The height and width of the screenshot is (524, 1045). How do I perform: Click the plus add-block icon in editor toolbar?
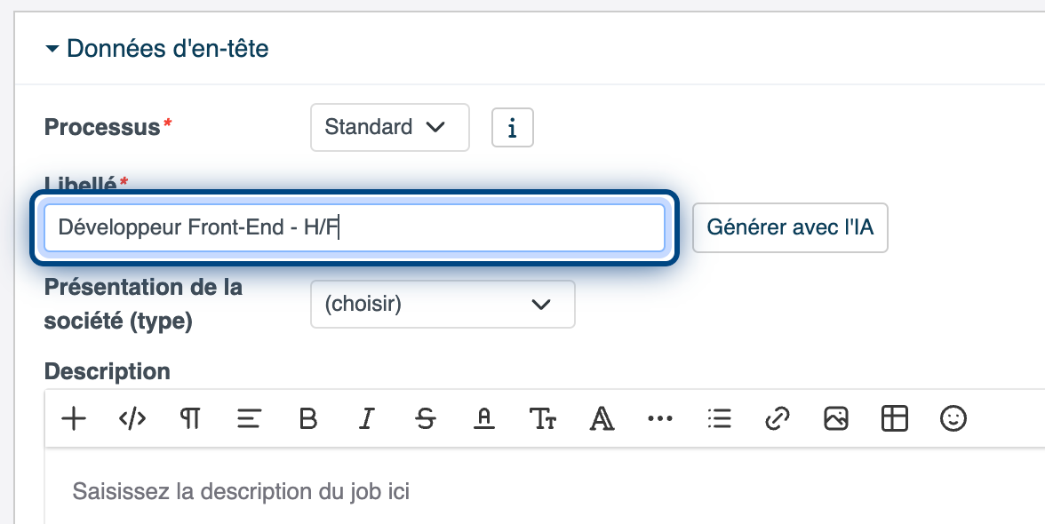tap(74, 418)
